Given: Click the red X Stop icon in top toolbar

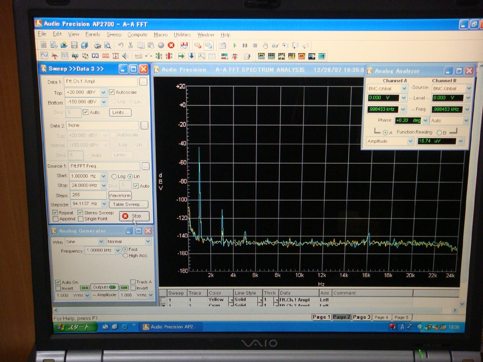Looking at the screenshot, I should [x=171, y=45].
